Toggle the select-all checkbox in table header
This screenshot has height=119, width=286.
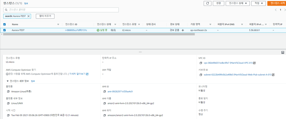tap(4, 24)
